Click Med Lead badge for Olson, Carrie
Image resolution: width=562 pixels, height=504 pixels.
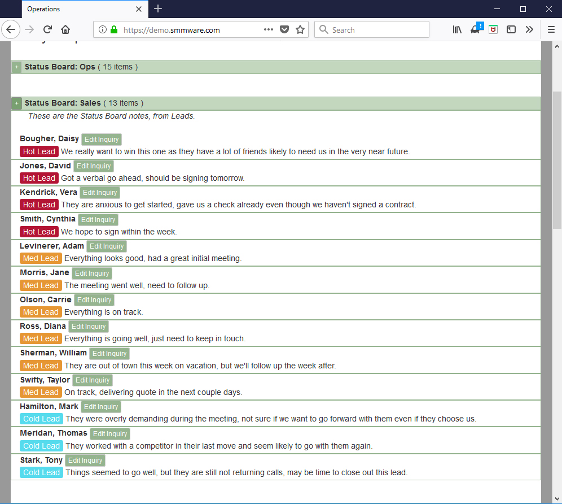pyautogui.click(x=41, y=312)
